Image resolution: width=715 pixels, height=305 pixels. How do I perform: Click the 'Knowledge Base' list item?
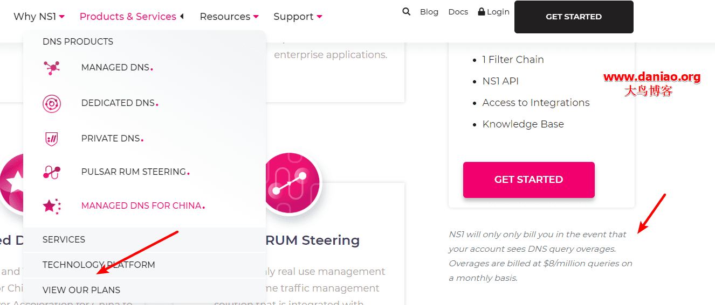click(523, 124)
